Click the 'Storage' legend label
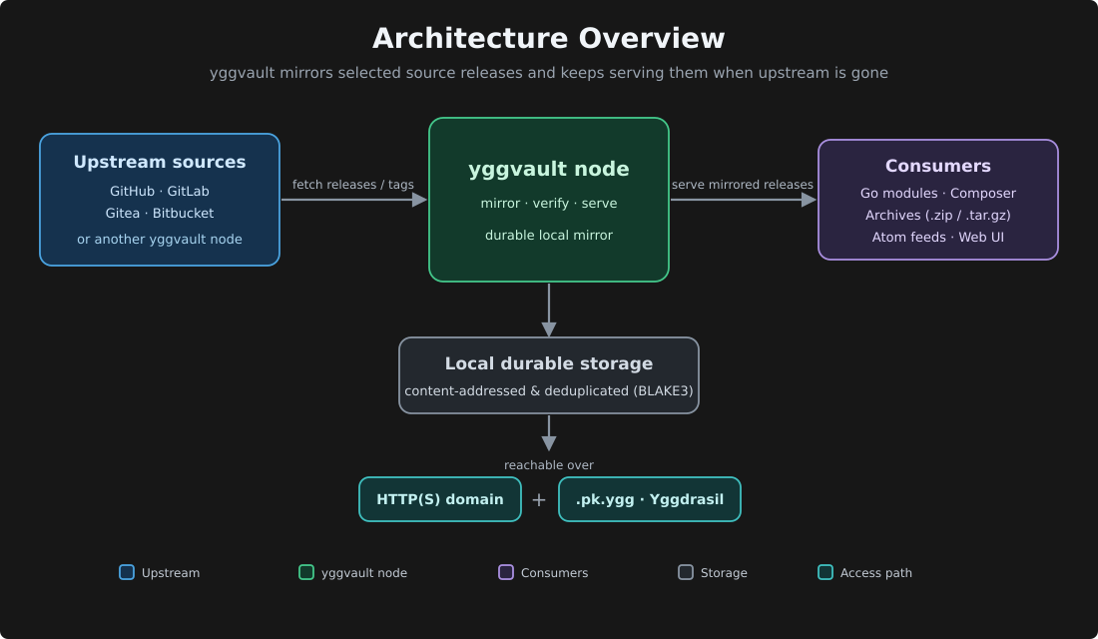 (x=724, y=573)
